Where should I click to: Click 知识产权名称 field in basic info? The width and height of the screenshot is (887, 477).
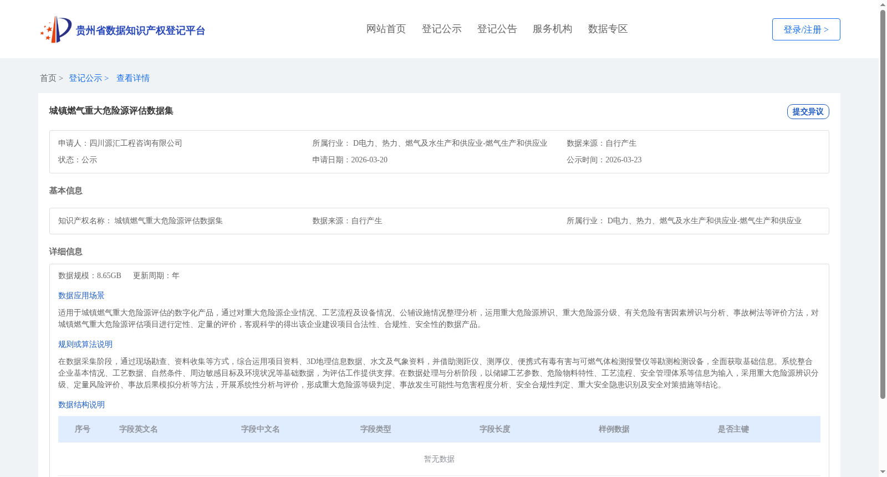140,220
